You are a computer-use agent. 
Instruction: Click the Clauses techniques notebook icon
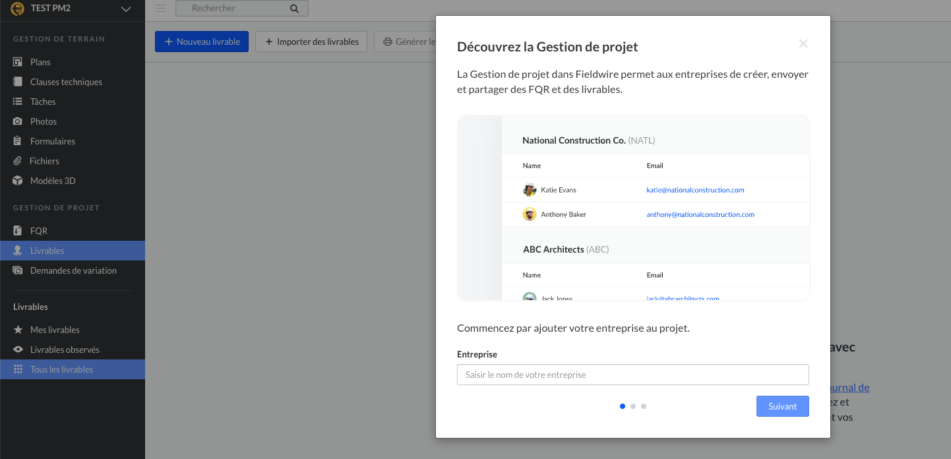coord(18,82)
